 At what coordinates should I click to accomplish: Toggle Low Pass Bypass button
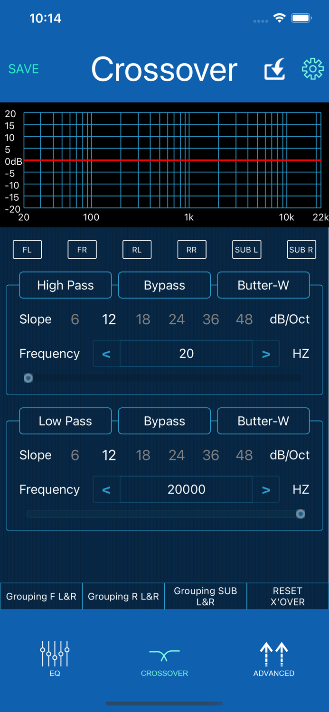[x=164, y=421]
